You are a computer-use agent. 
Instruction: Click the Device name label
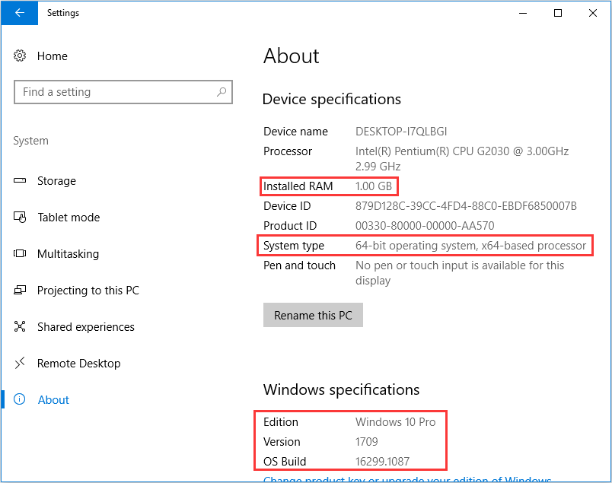pyautogui.click(x=295, y=132)
